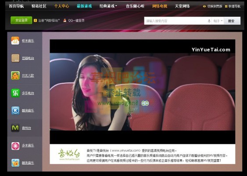
Task: Click the 贝瓦儿歌 text link
Action: coord(28,76)
